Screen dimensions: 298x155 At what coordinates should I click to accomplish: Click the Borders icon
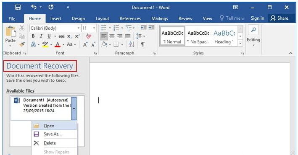(116, 44)
